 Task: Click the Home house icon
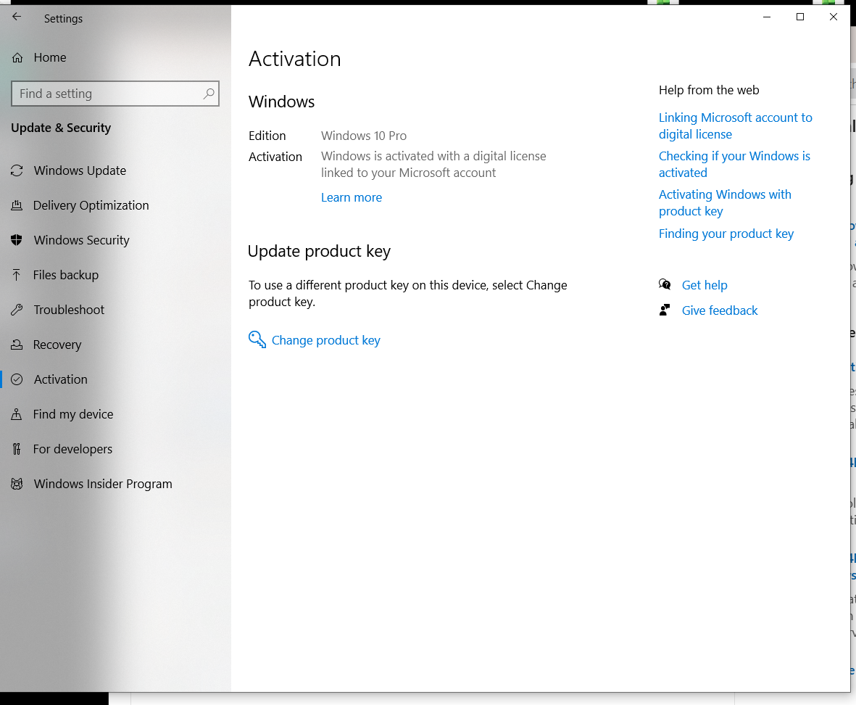(17, 57)
